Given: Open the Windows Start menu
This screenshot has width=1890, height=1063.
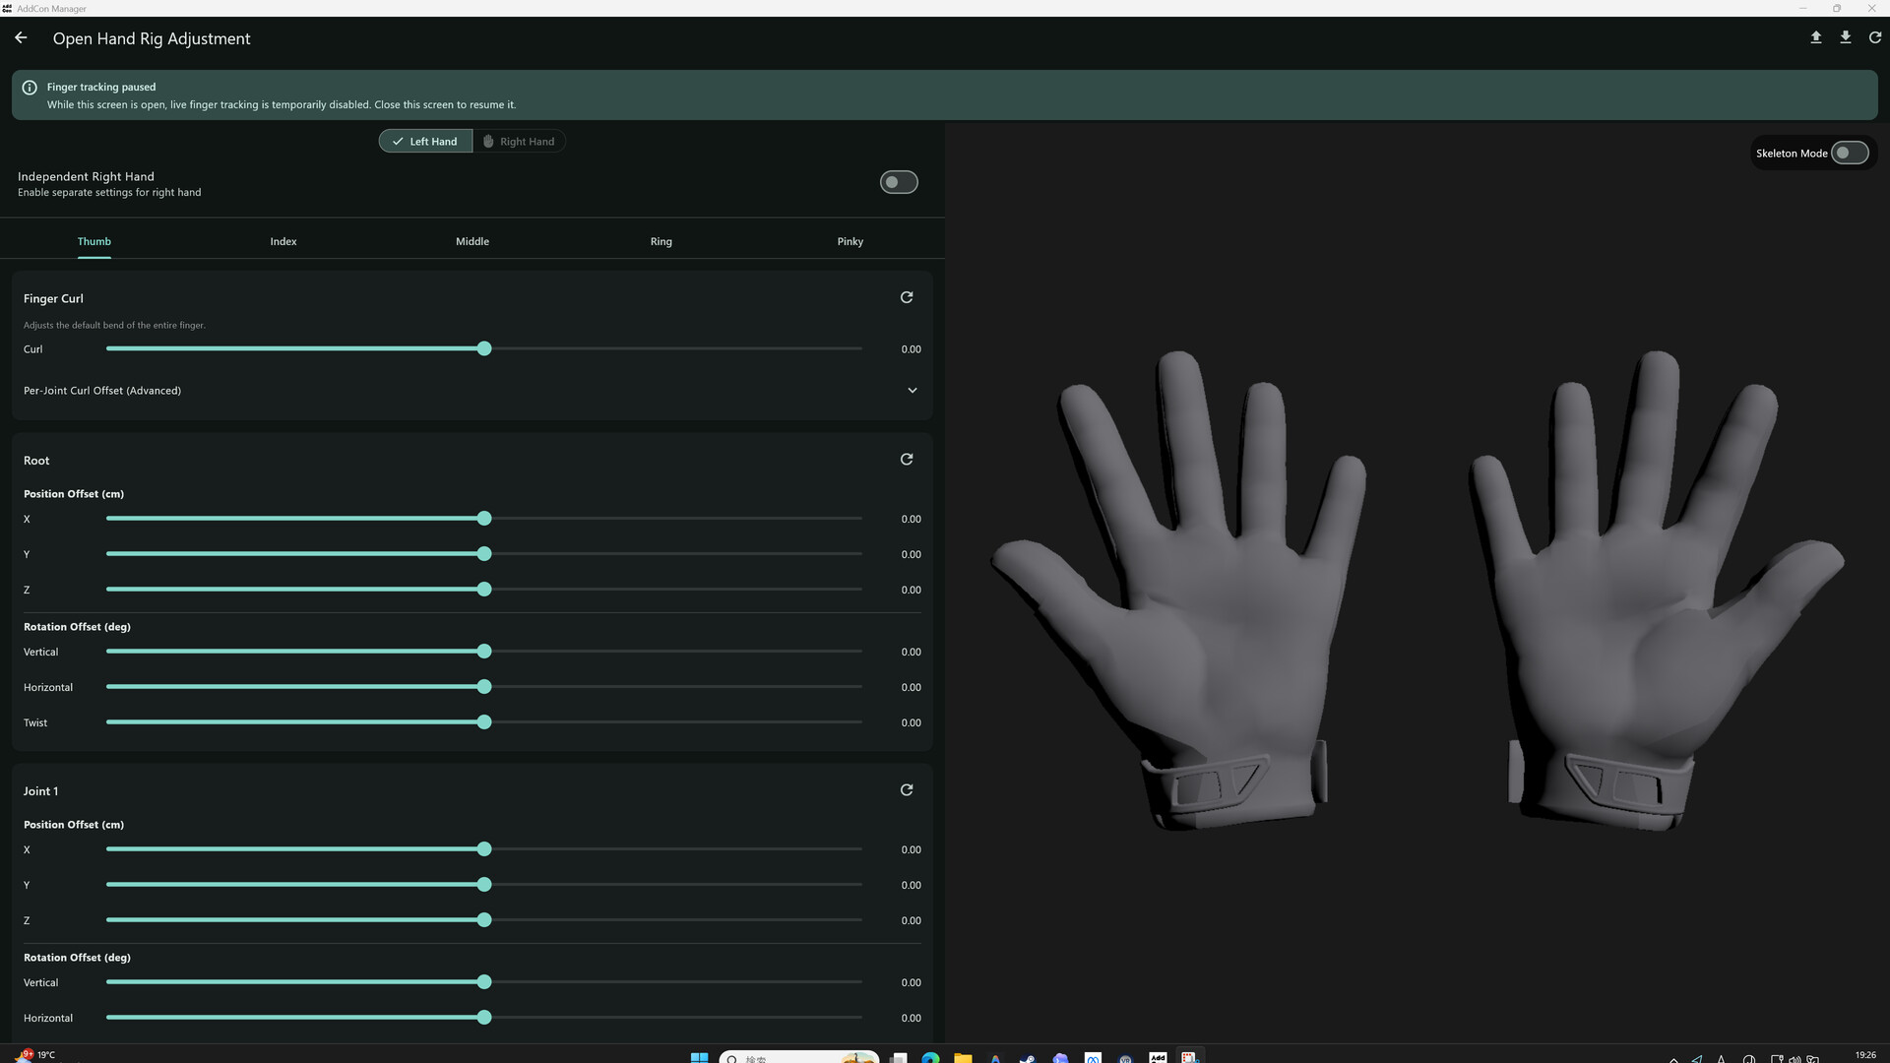Looking at the screenshot, I should point(699,1057).
